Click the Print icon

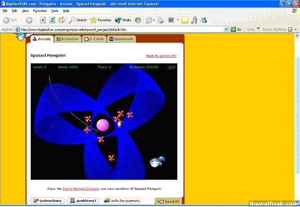tap(161, 20)
